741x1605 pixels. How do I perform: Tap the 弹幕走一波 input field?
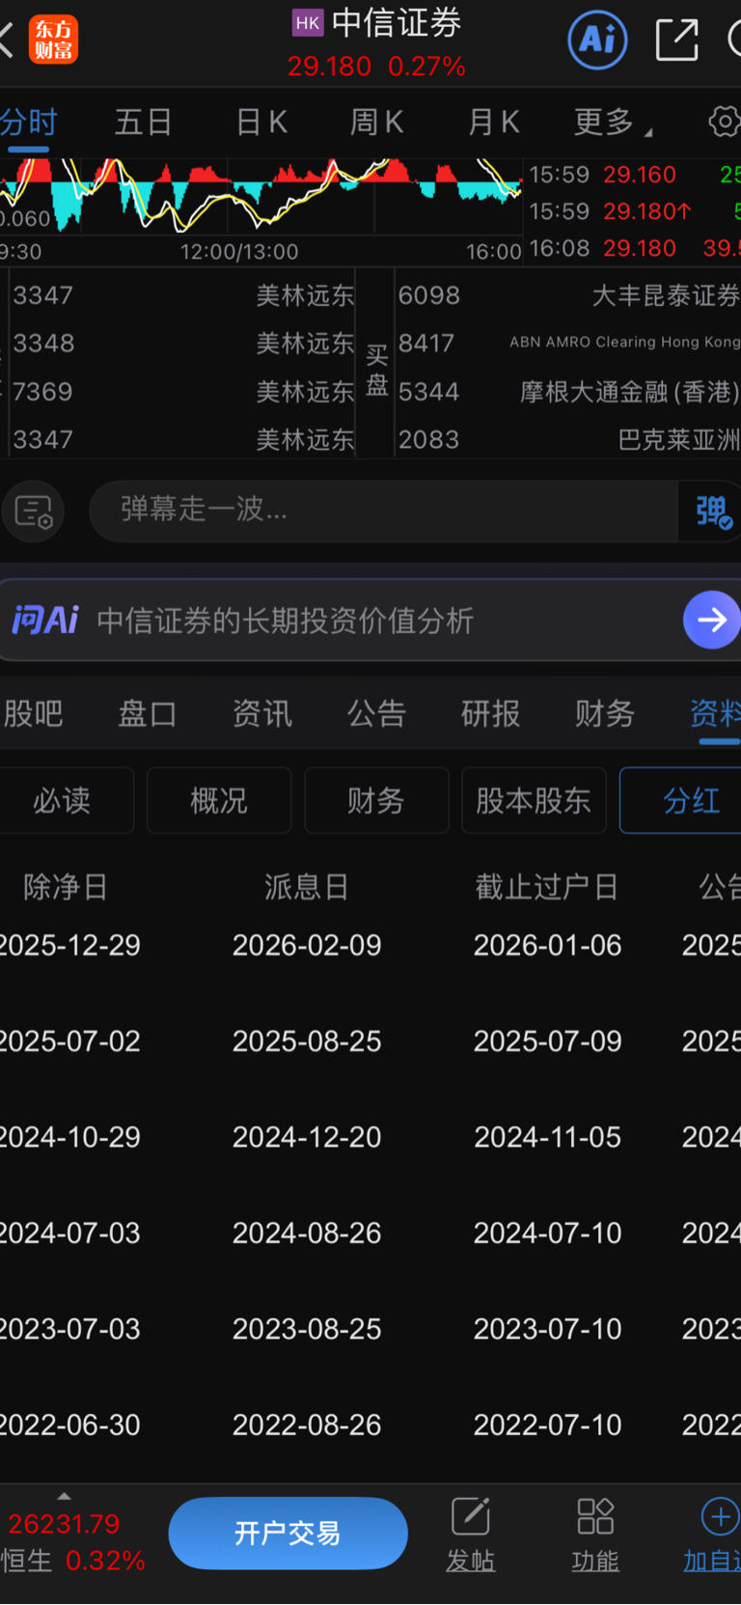[384, 511]
